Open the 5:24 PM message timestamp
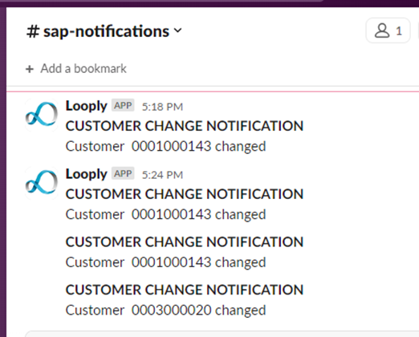This screenshot has height=337, width=419. (162, 175)
